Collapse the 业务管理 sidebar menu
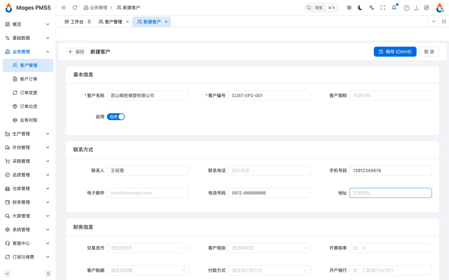This screenshot has width=449, height=280. pos(28,52)
